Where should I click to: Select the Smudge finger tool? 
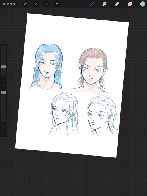(x=105, y=4)
